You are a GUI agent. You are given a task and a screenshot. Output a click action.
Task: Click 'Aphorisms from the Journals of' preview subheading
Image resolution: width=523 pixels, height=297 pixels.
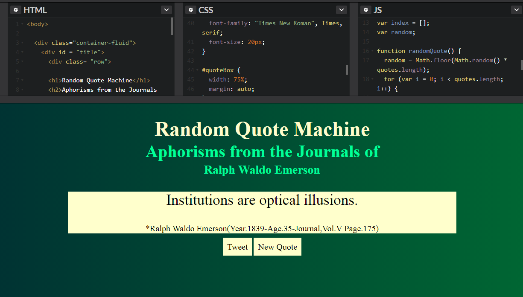[x=263, y=151]
